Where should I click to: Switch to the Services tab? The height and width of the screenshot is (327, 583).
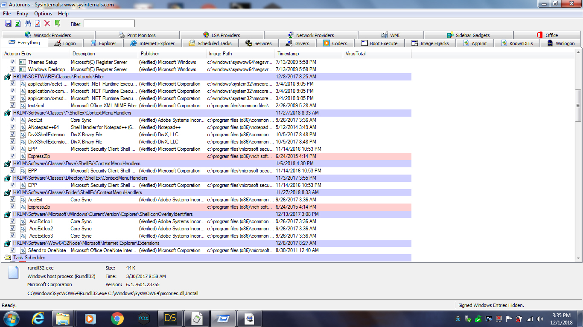pyautogui.click(x=259, y=43)
